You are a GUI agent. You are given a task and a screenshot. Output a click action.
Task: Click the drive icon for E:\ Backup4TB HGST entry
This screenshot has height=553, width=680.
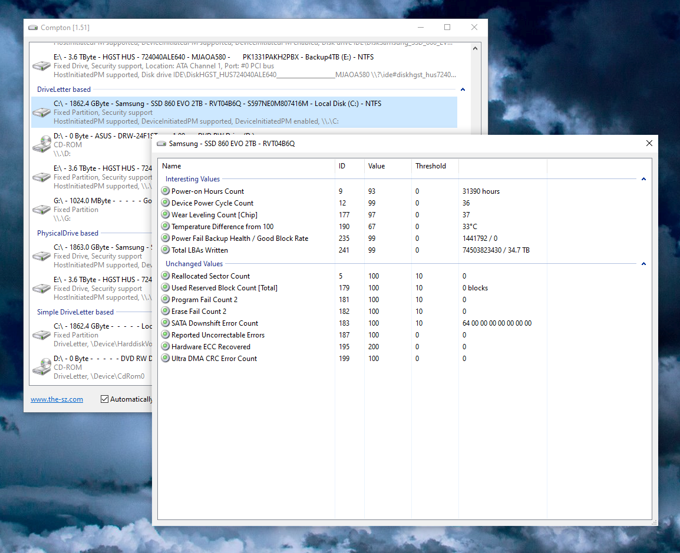point(42,66)
